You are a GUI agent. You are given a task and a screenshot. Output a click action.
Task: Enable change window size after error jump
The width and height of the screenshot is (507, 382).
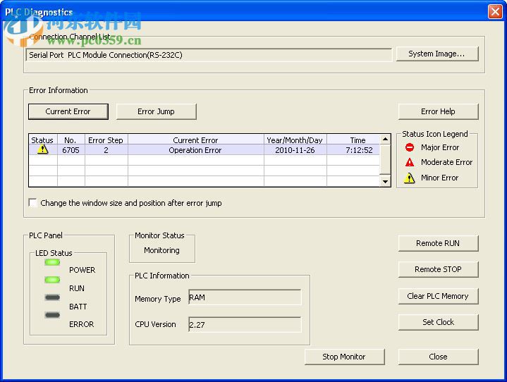point(33,203)
